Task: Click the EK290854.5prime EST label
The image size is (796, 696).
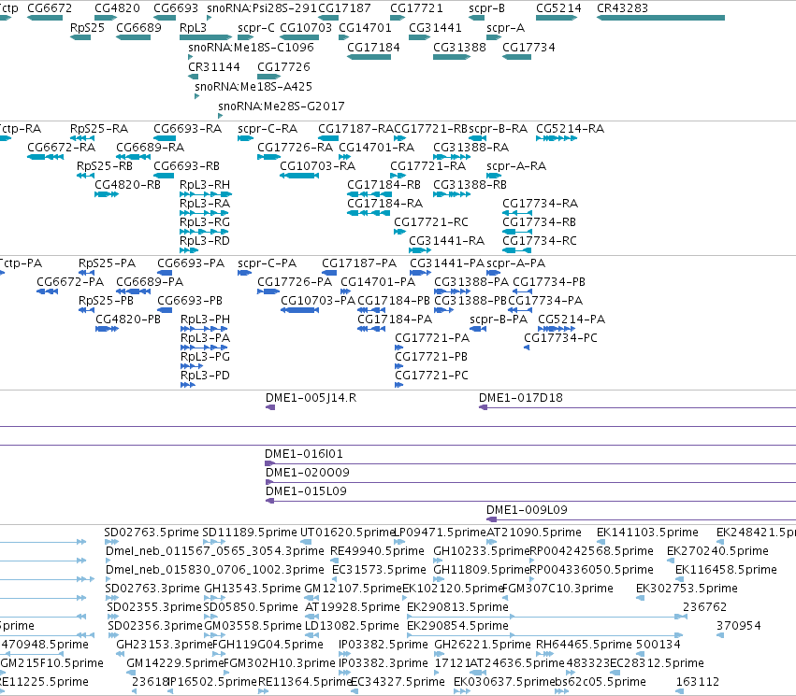Action: [x=457, y=626]
